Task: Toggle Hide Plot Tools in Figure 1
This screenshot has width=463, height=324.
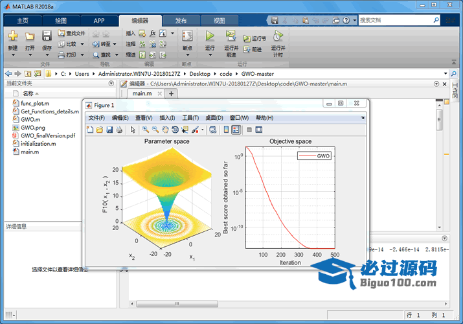Action: click(x=249, y=130)
